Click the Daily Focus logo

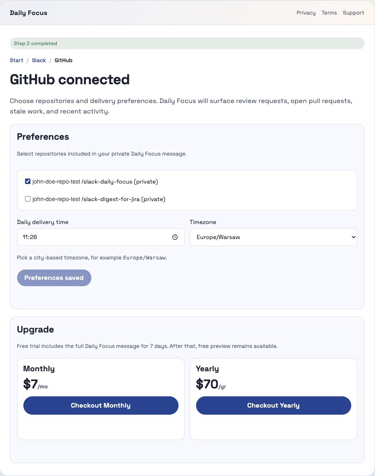click(28, 13)
